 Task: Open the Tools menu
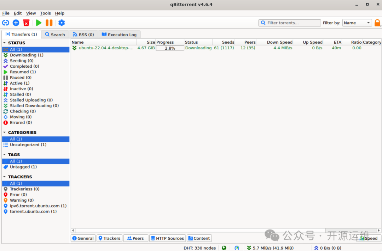pyautogui.click(x=45, y=13)
